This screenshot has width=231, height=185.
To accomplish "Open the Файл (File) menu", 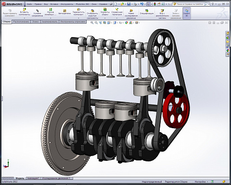I will tap(29, 4).
